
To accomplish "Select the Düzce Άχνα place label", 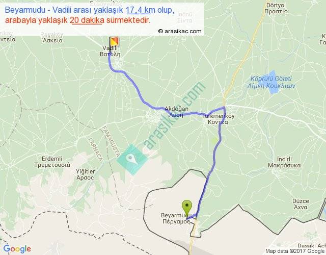I will 301,204.
